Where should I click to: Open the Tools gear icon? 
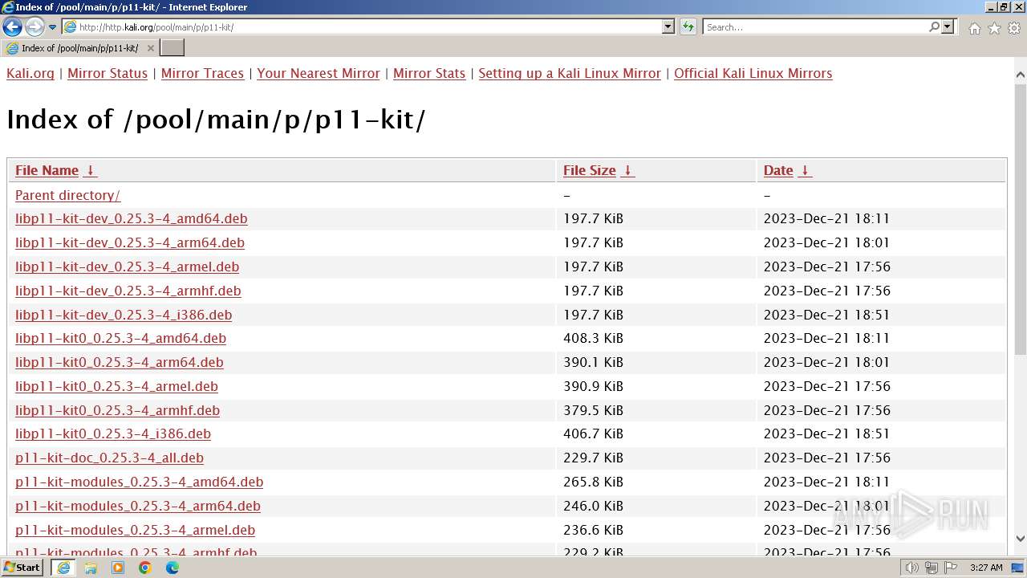click(x=1014, y=28)
